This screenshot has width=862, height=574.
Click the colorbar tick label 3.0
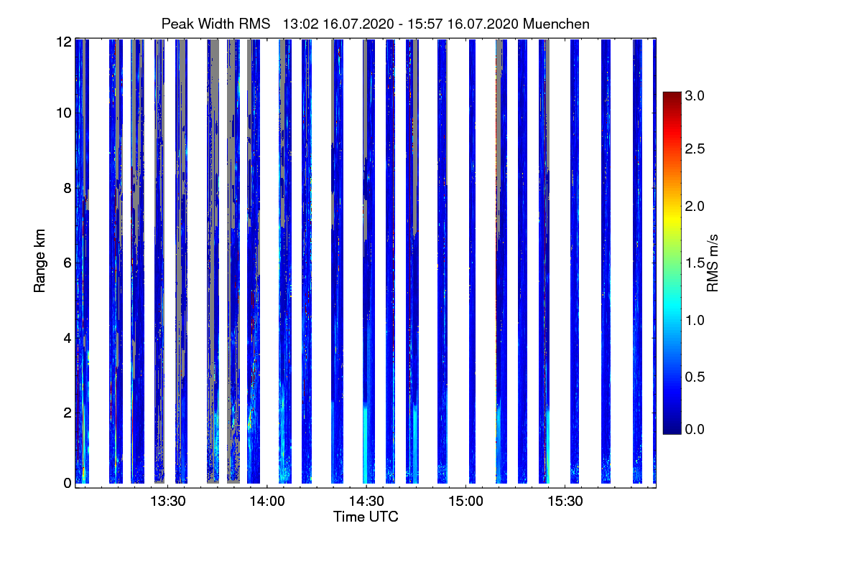tap(694, 95)
